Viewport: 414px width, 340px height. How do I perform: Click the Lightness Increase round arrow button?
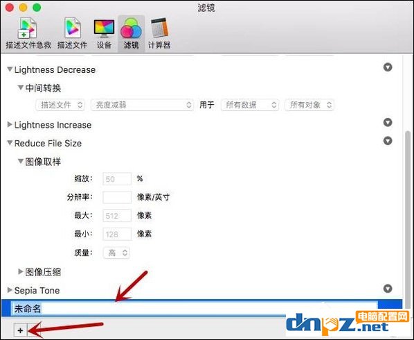[388, 122]
